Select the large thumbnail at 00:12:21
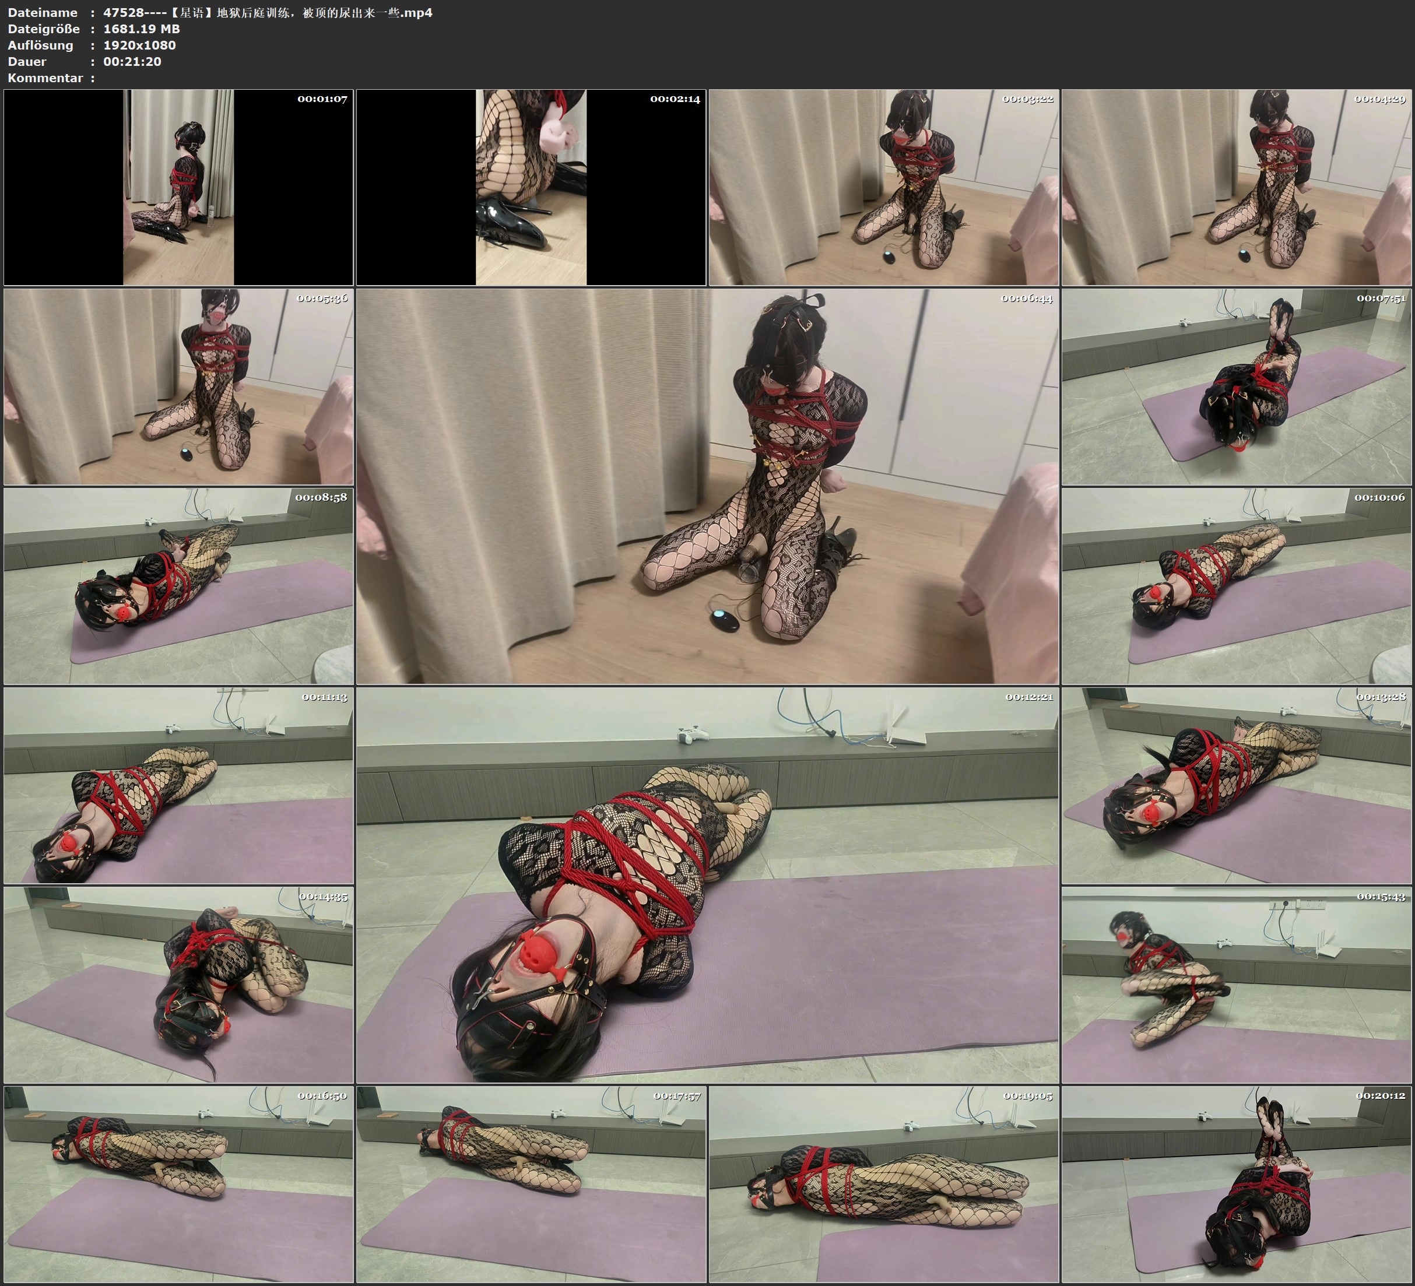This screenshot has width=1415, height=1286. (x=708, y=884)
